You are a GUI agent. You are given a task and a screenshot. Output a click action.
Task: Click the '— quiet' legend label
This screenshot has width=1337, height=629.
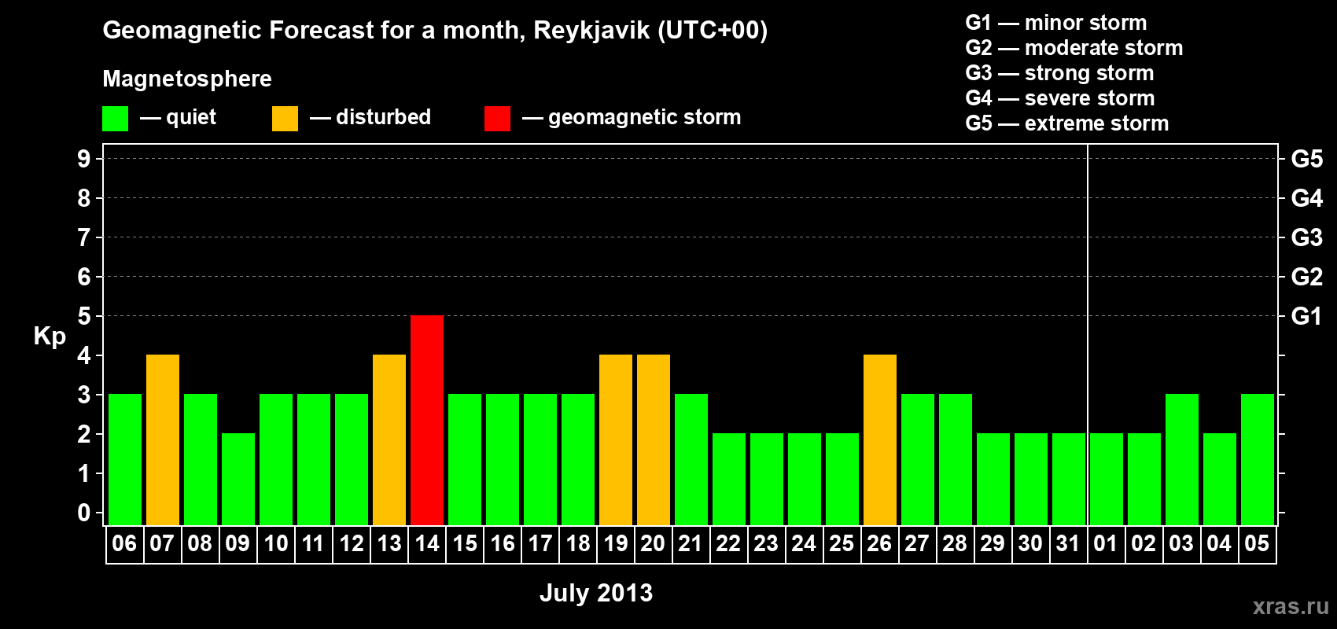(x=178, y=117)
